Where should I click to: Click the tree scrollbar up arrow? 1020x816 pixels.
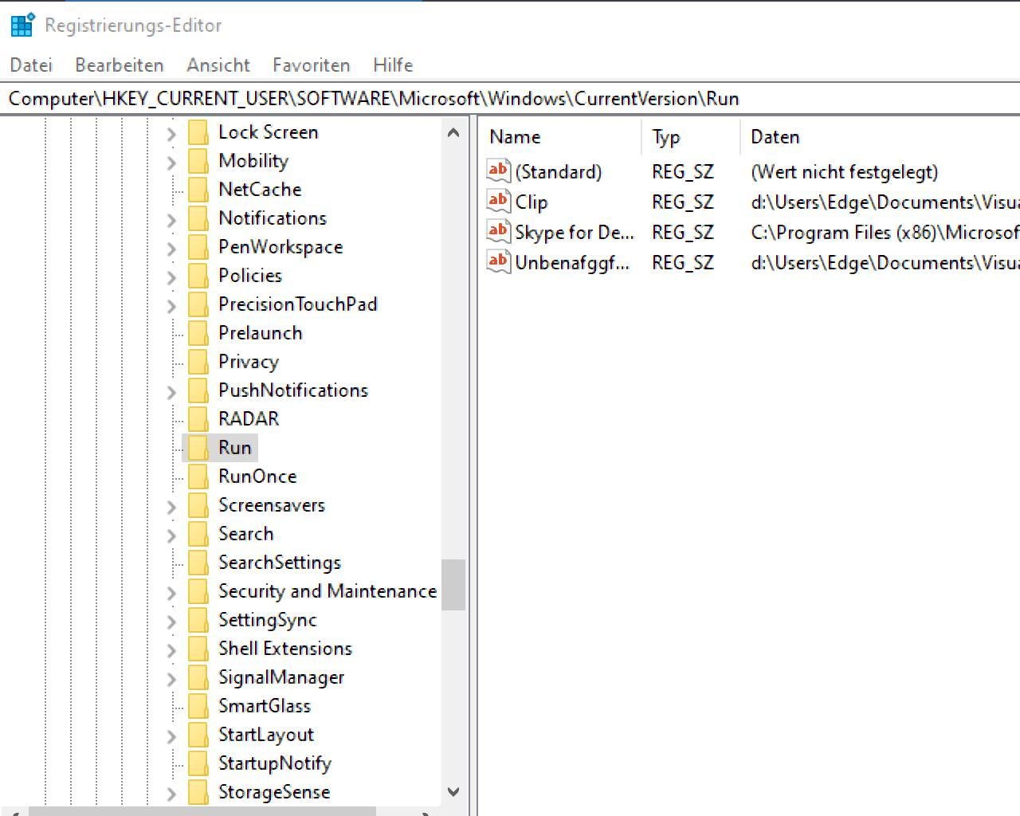point(453,132)
